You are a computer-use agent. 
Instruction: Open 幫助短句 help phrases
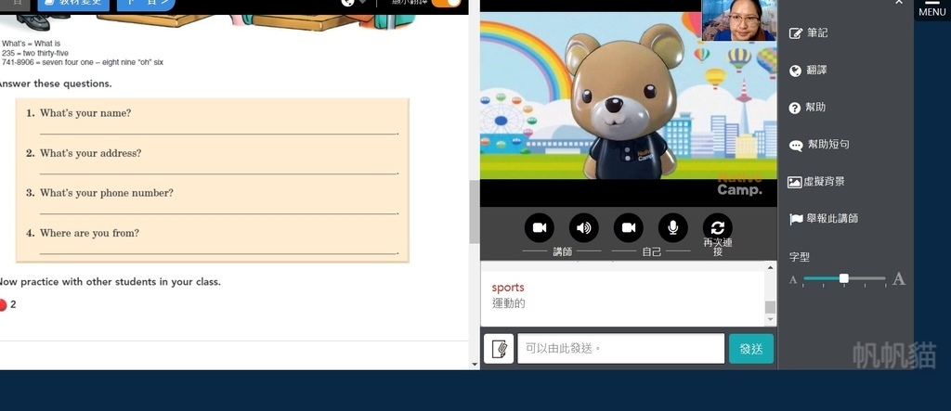tap(818, 145)
